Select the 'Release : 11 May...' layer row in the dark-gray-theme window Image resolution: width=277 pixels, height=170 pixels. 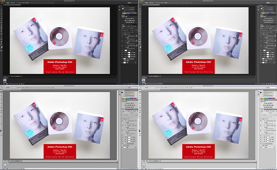point(268,41)
